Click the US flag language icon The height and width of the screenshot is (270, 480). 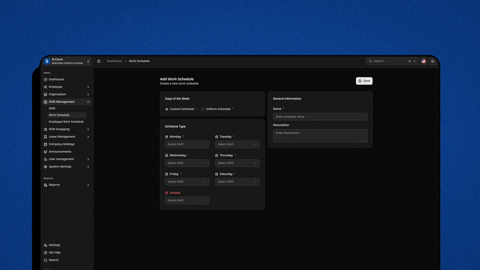(423, 61)
